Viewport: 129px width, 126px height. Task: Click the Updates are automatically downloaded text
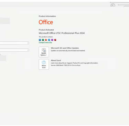click(x=68, y=51)
